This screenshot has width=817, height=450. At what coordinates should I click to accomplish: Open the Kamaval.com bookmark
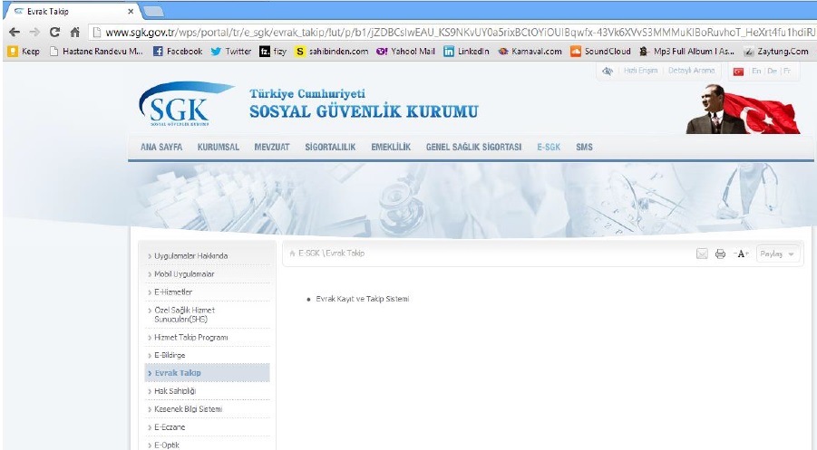coord(530,51)
